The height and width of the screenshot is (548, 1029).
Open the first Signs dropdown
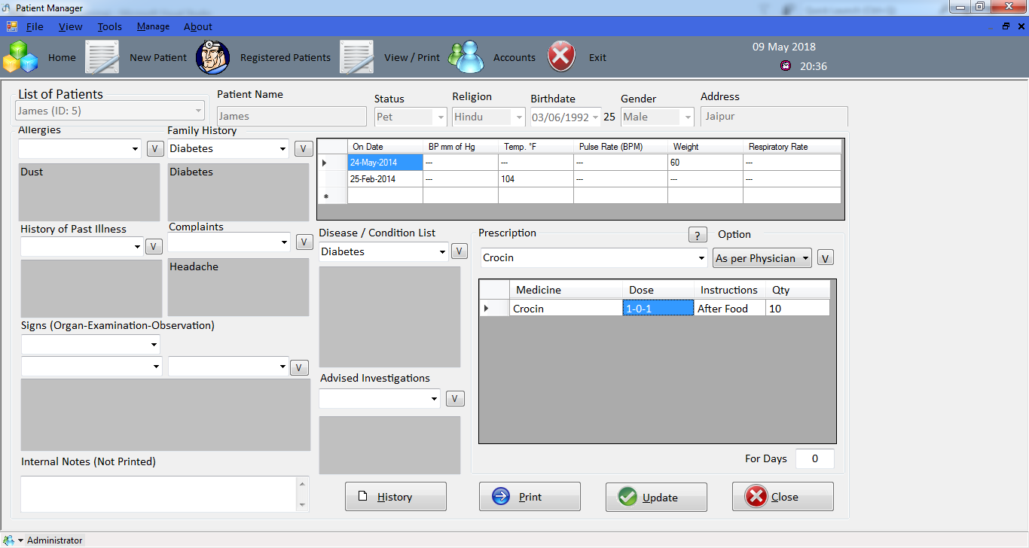(x=154, y=345)
